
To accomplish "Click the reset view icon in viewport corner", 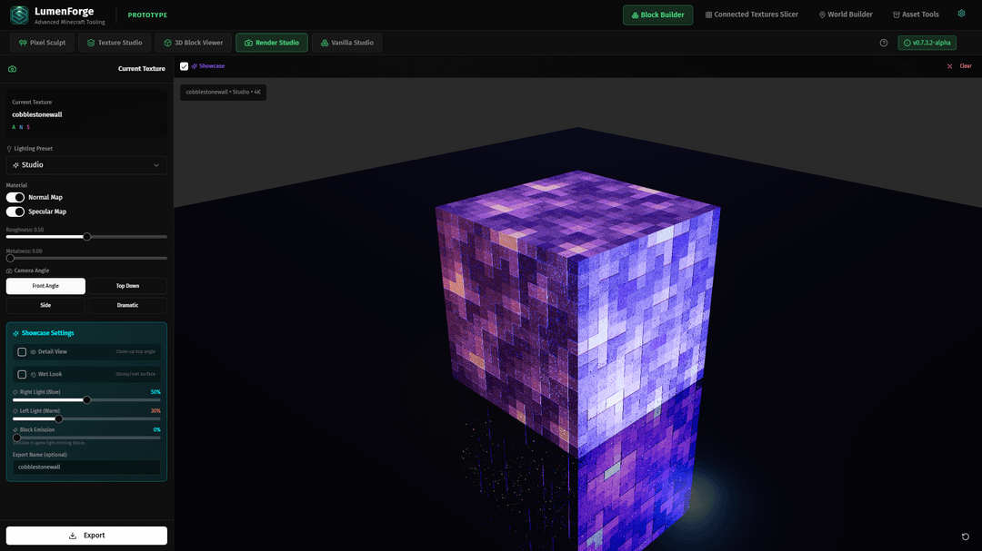I will click(965, 537).
